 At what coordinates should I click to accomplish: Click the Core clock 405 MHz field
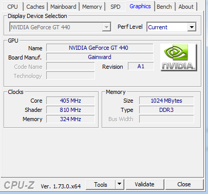(70, 101)
